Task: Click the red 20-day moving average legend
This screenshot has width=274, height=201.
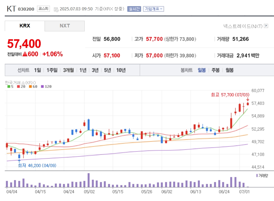Action: click(x=21, y=87)
